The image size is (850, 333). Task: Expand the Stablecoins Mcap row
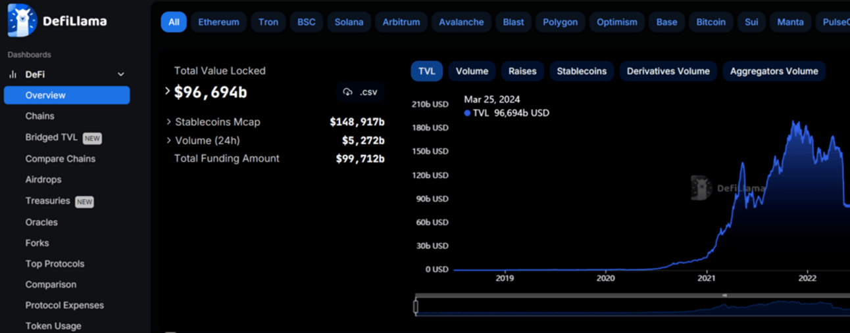(169, 122)
